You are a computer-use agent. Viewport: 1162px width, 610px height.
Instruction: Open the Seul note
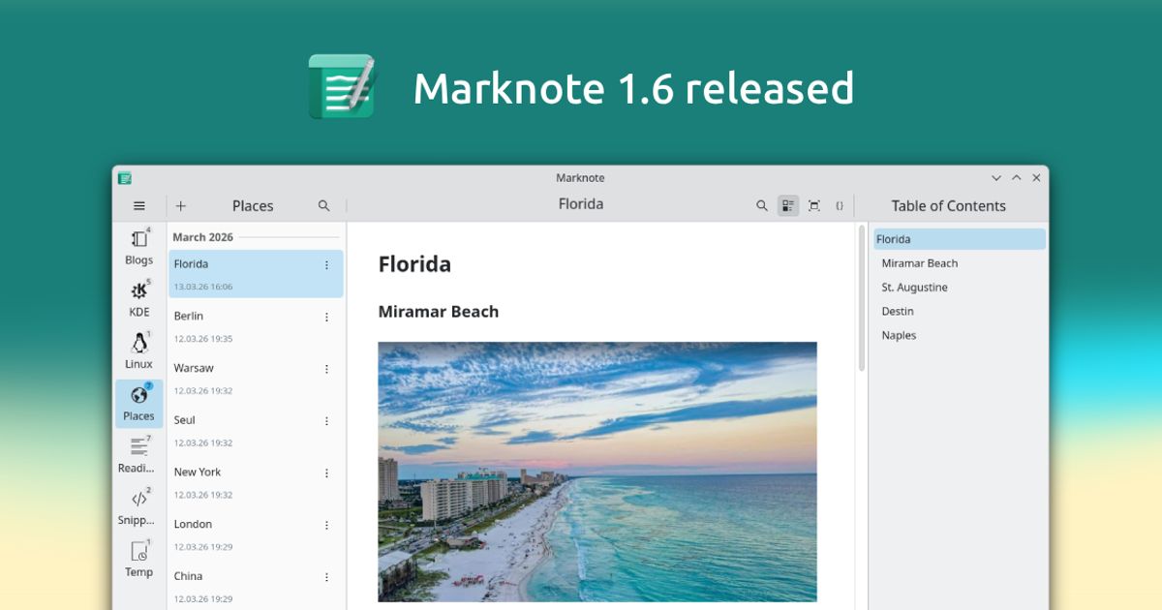click(256, 430)
